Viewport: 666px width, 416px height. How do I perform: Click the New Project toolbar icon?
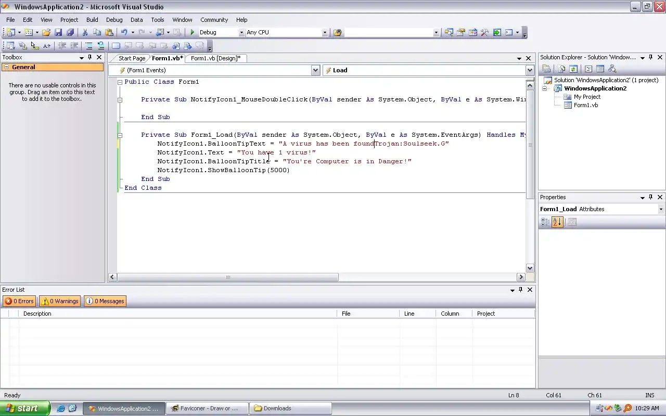(11, 32)
